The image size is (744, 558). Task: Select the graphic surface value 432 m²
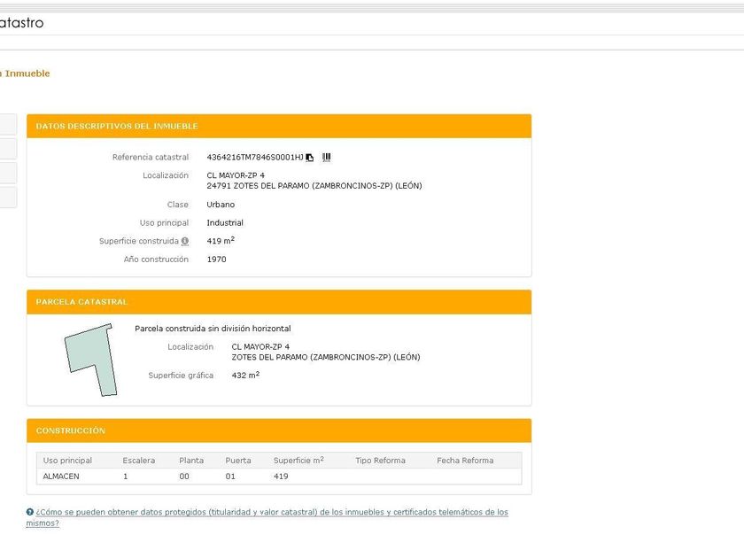tap(245, 375)
